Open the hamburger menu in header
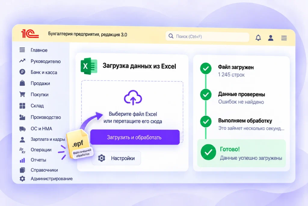The height and width of the screenshot is (206, 308). (x=284, y=38)
